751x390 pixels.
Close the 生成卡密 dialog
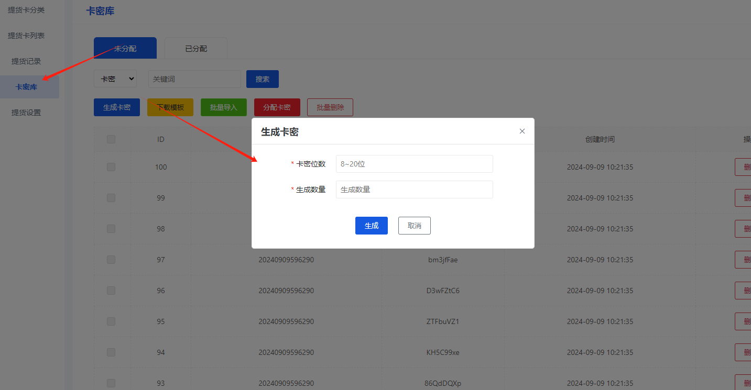pyautogui.click(x=522, y=131)
